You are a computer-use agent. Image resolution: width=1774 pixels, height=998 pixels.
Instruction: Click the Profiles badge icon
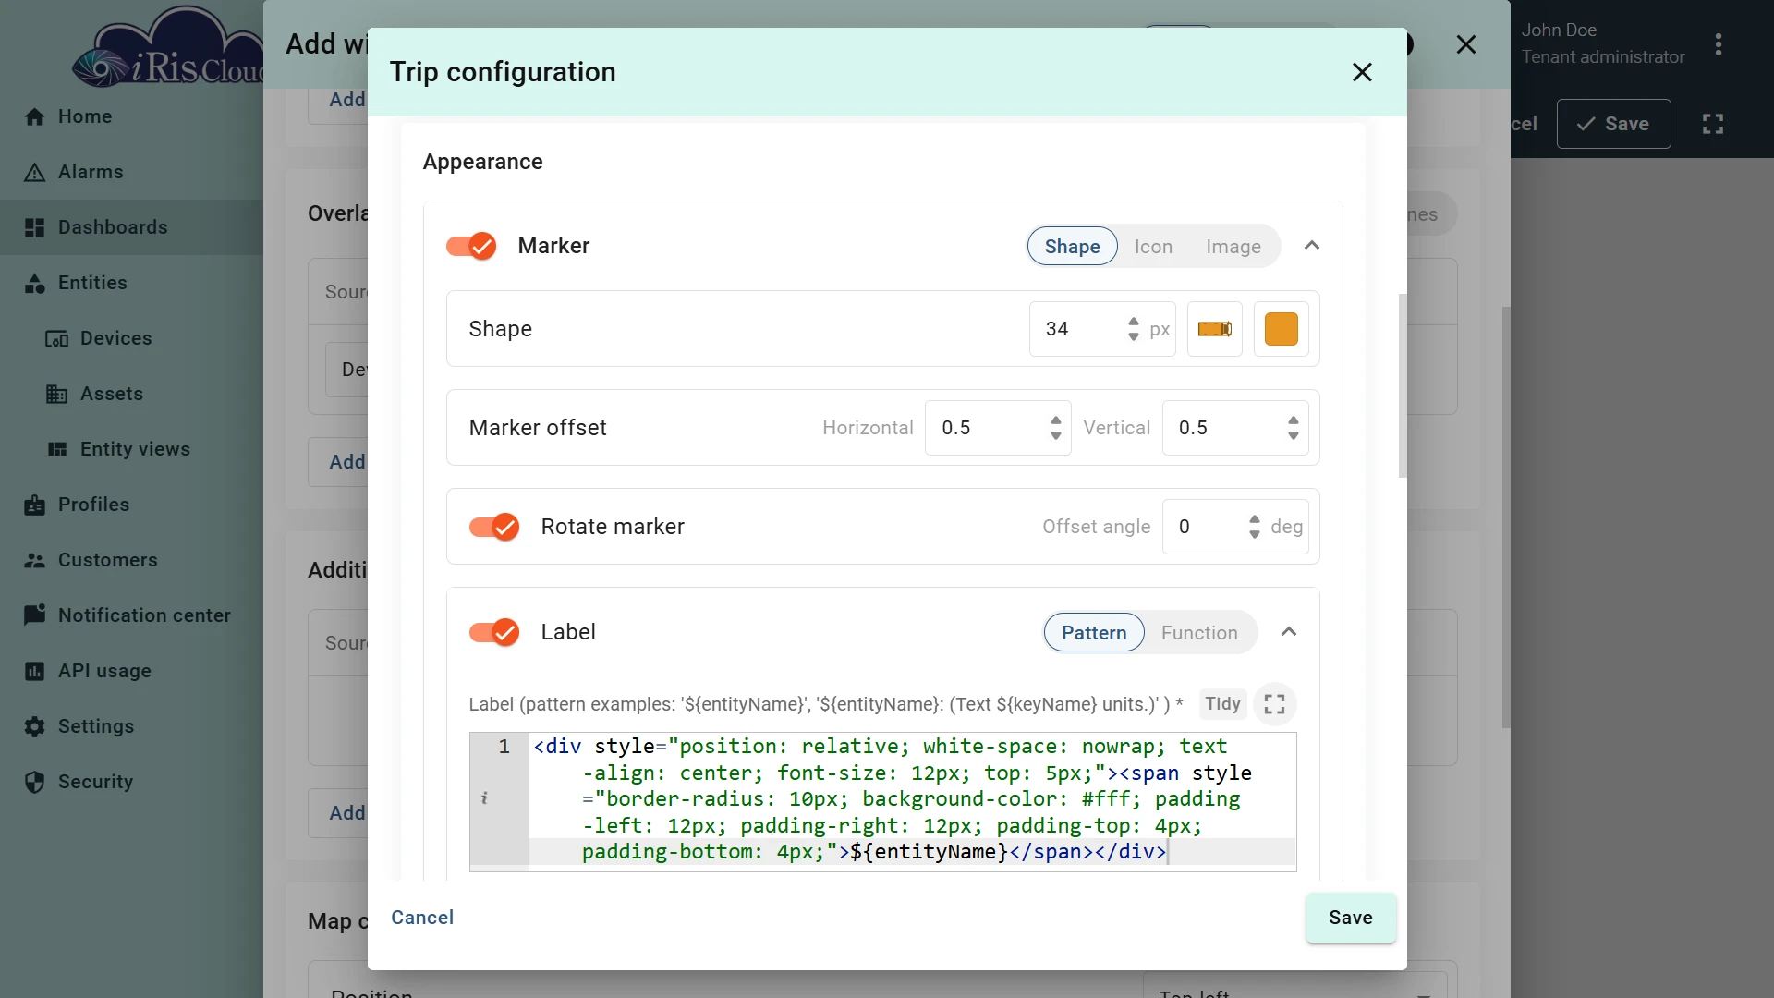(x=34, y=505)
